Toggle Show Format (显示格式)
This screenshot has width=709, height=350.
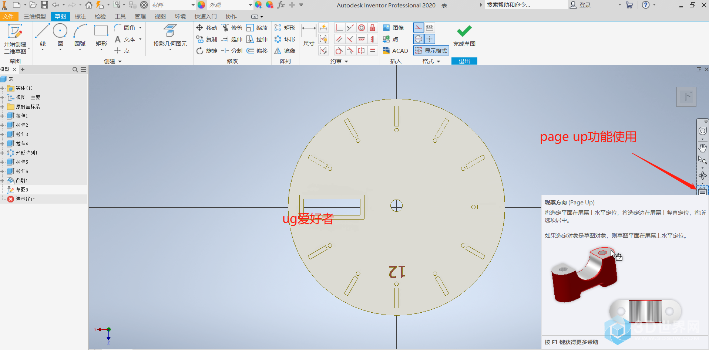tap(431, 51)
